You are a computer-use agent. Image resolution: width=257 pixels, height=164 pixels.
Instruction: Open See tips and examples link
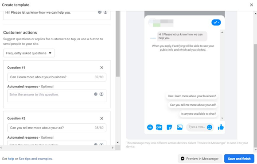[35, 159]
